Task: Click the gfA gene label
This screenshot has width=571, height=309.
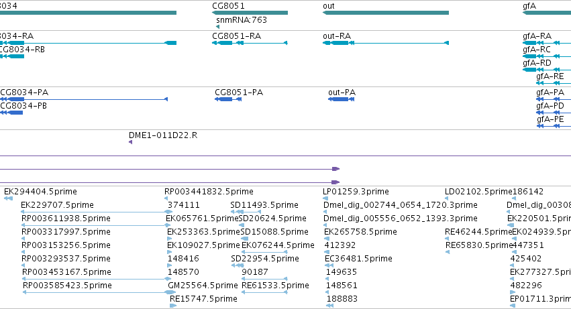Action: 529,6
